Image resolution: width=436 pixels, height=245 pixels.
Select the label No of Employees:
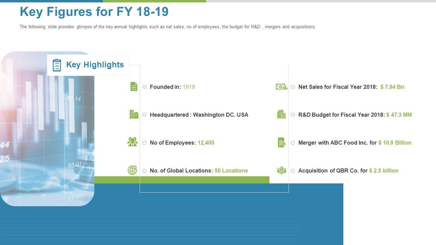(x=173, y=143)
